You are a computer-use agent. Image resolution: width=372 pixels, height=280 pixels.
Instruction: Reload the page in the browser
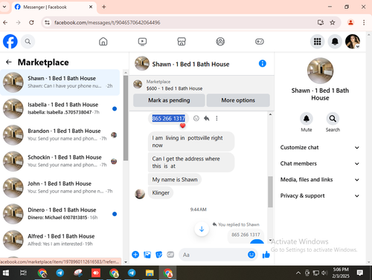(31, 22)
